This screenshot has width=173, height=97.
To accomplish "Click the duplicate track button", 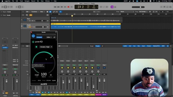I will click(x=27, y=15).
